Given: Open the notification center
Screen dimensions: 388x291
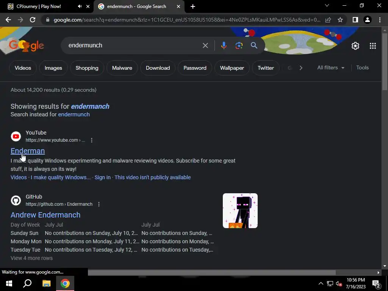Looking at the screenshot, I should [x=376, y=283].
